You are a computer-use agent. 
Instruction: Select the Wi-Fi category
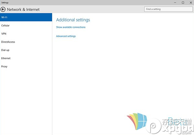point(26,17)
